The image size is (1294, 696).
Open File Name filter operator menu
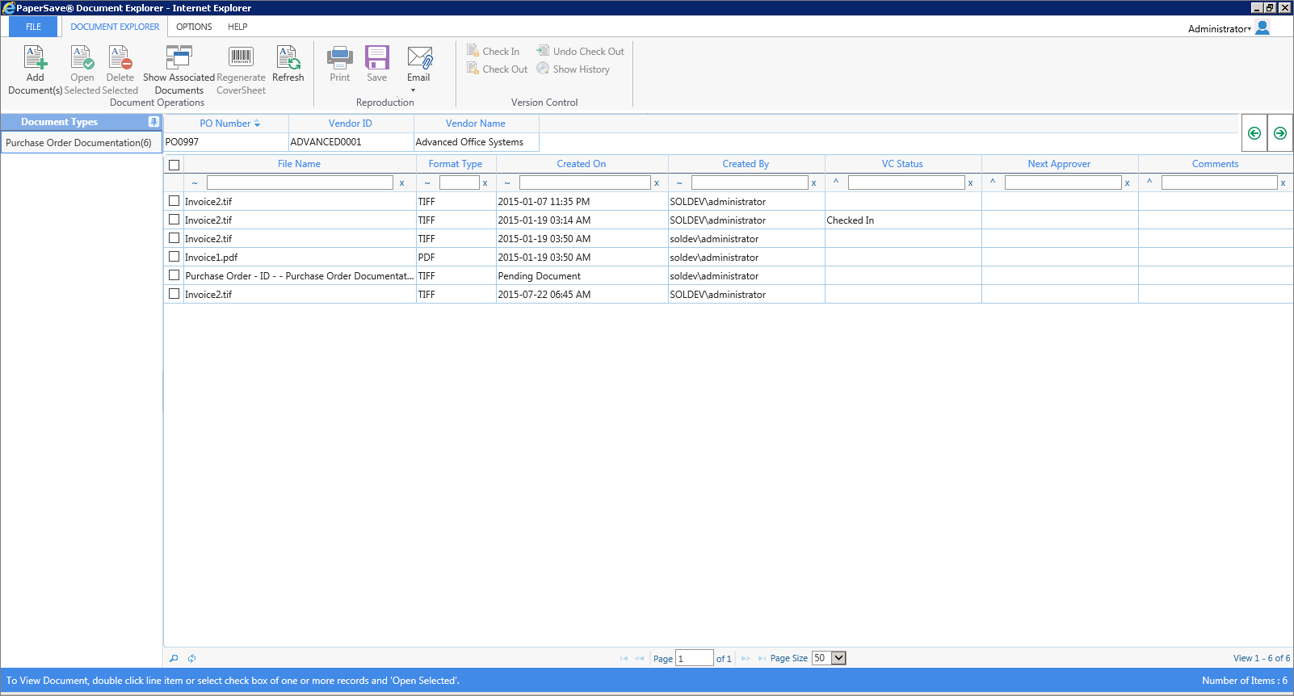click(x=195, y=183)
